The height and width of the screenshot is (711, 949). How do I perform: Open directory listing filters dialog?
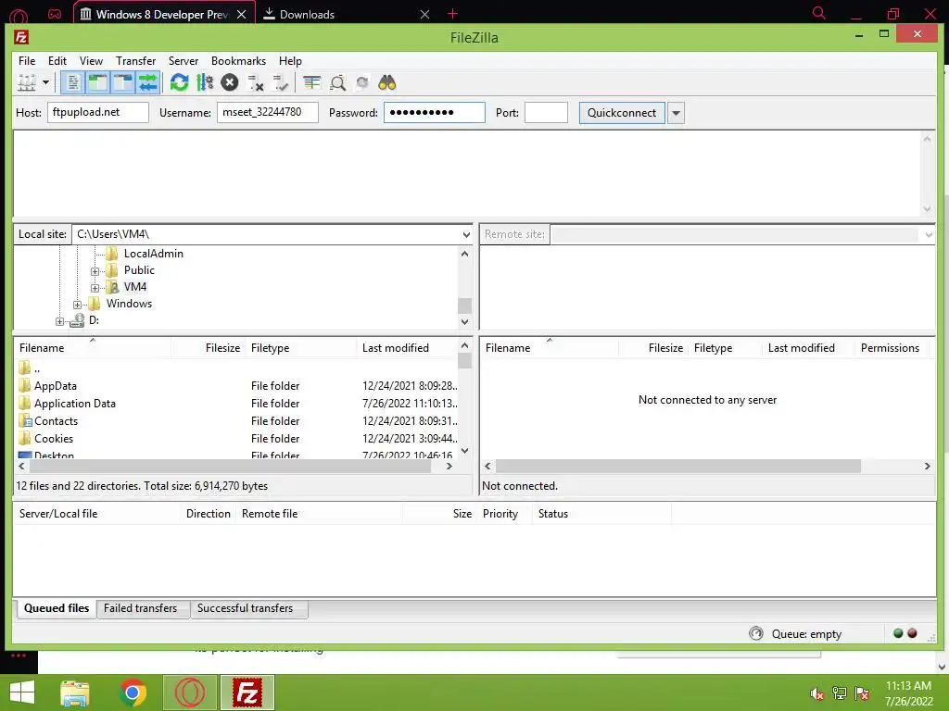311,82
